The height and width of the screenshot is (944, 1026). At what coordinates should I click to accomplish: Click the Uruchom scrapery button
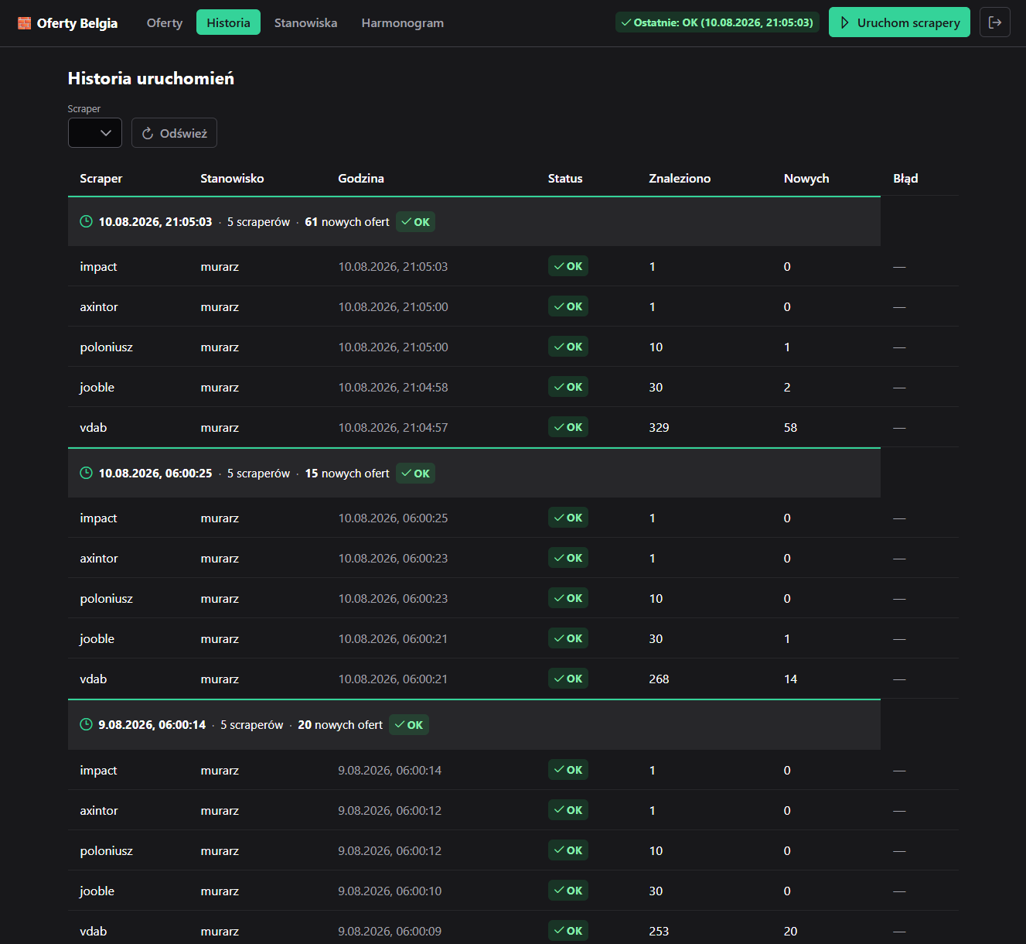coord(899,22)
